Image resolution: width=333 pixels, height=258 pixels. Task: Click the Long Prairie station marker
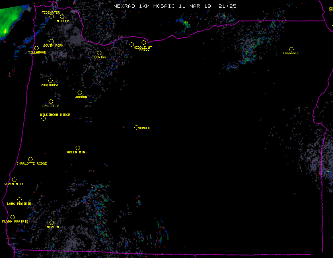19,200
